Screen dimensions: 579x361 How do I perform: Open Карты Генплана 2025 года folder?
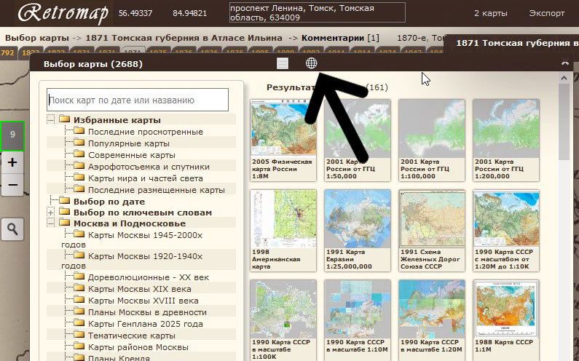(145, 324)
